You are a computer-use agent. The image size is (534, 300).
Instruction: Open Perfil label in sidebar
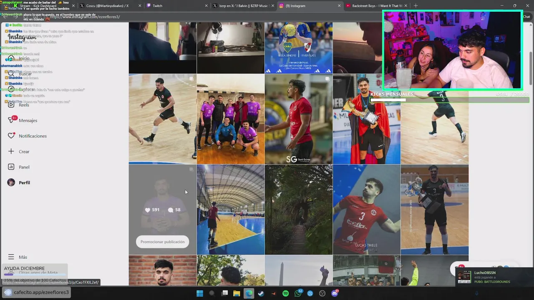pyautogui.click(x=24, y=182)
